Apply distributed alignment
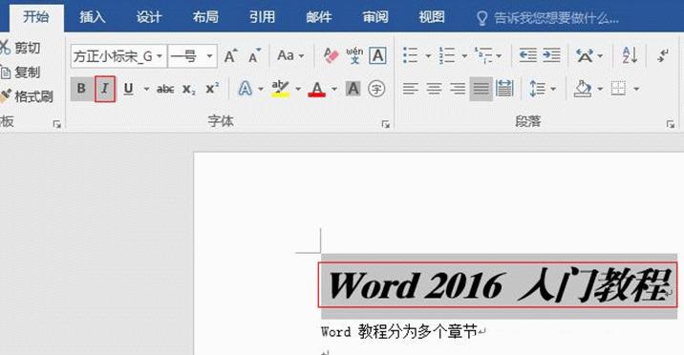 504,89
